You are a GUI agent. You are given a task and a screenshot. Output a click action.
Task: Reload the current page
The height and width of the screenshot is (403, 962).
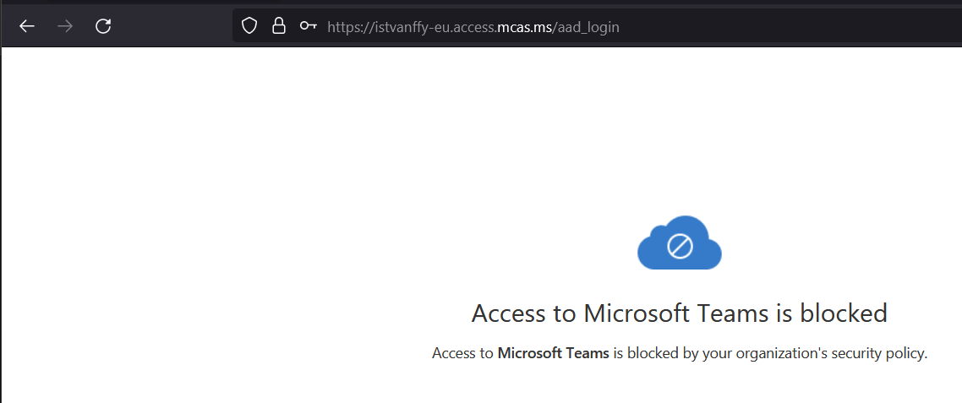103,26
